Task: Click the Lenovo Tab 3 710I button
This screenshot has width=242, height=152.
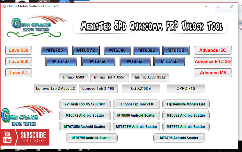Action: [98, 89]
